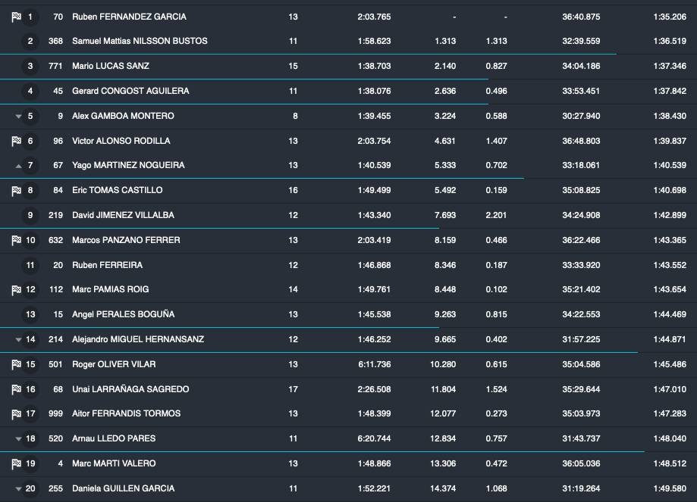Click the down arrow on Arnau LLEDO PARES's row

(x=18, y=439)
